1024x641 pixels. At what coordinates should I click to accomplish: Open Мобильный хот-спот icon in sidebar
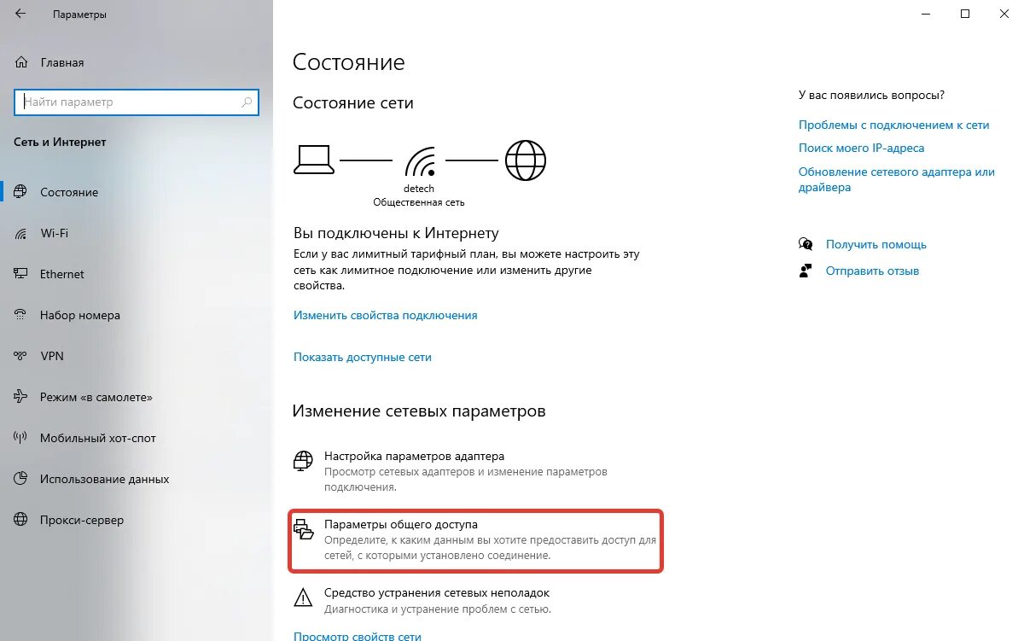tap(21, 438)
